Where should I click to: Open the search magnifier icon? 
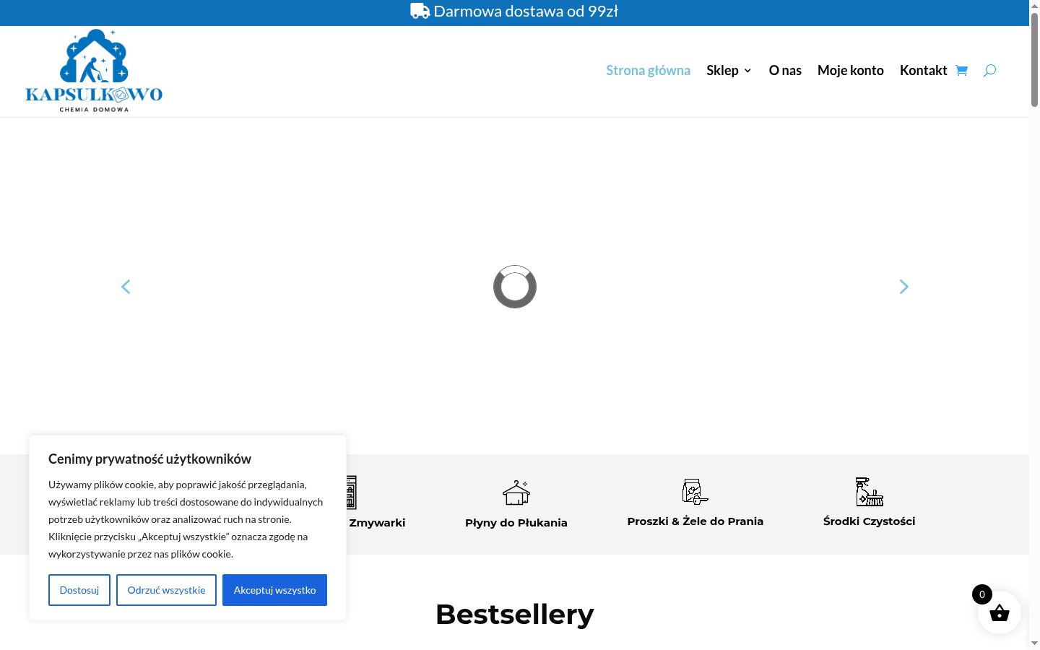tap(989, 70)
